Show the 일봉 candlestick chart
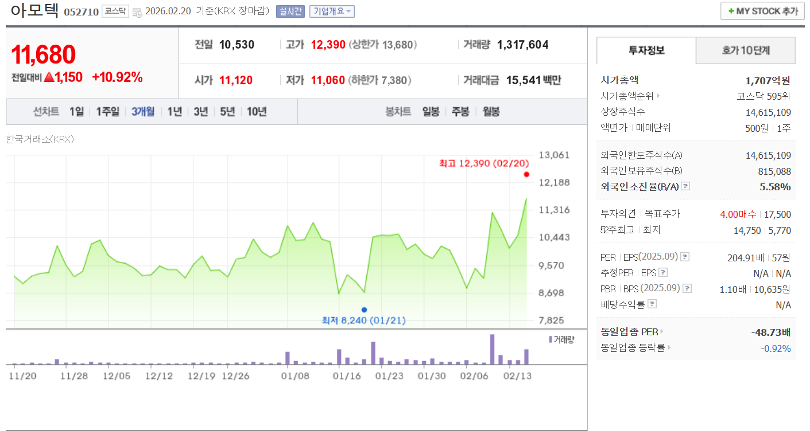The height and width of the screenshot is (431, 810). click(x=431, y=112)
